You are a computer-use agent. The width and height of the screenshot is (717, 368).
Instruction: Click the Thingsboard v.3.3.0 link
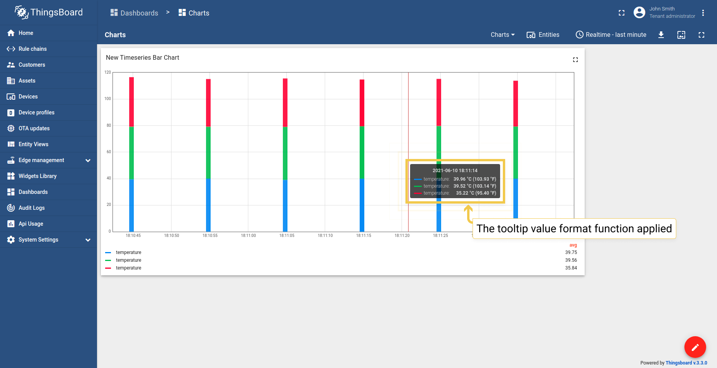tap(687, 363)
